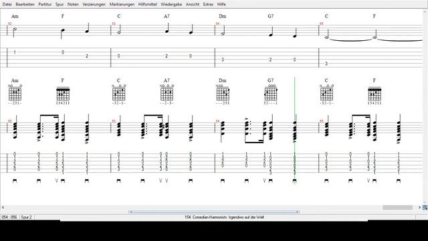The width and height of the screenshot is (428, 241).
Task: Select the C chord diagram in measure 55
Action: [326, 94]
